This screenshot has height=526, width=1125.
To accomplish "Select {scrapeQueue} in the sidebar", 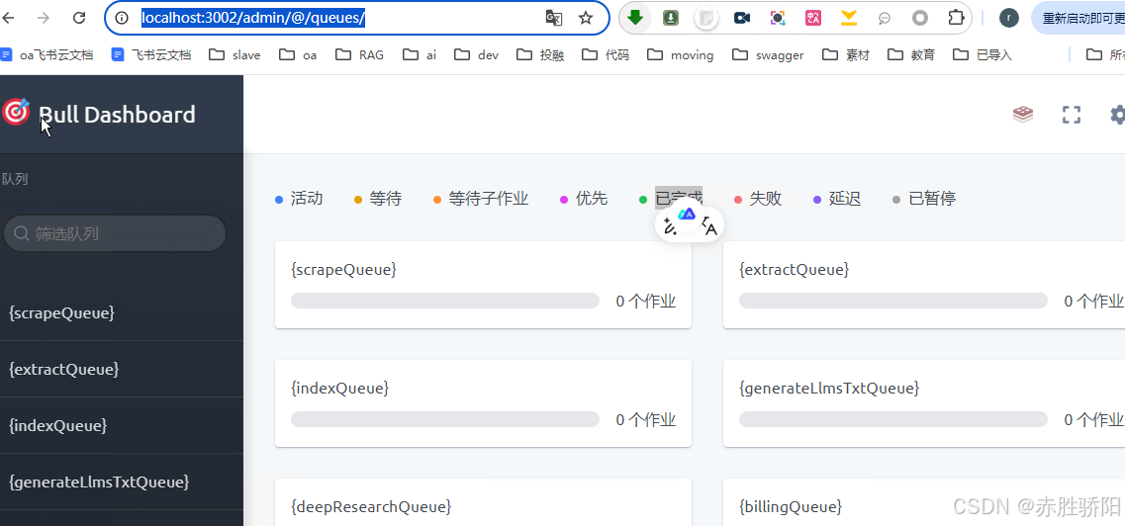I will click(x=61, y=312).
